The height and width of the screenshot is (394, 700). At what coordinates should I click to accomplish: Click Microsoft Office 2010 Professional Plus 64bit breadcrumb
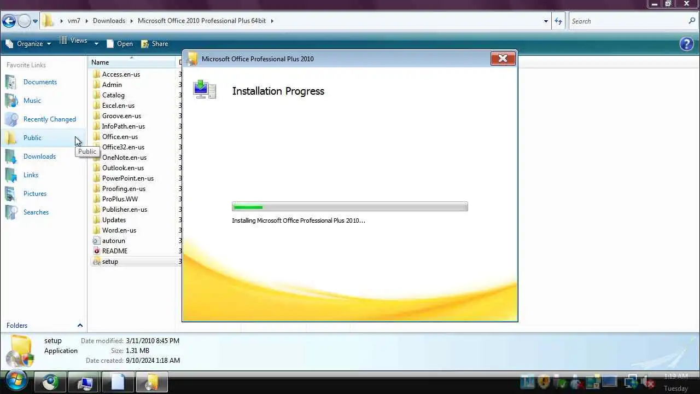(x=202, y=21)
